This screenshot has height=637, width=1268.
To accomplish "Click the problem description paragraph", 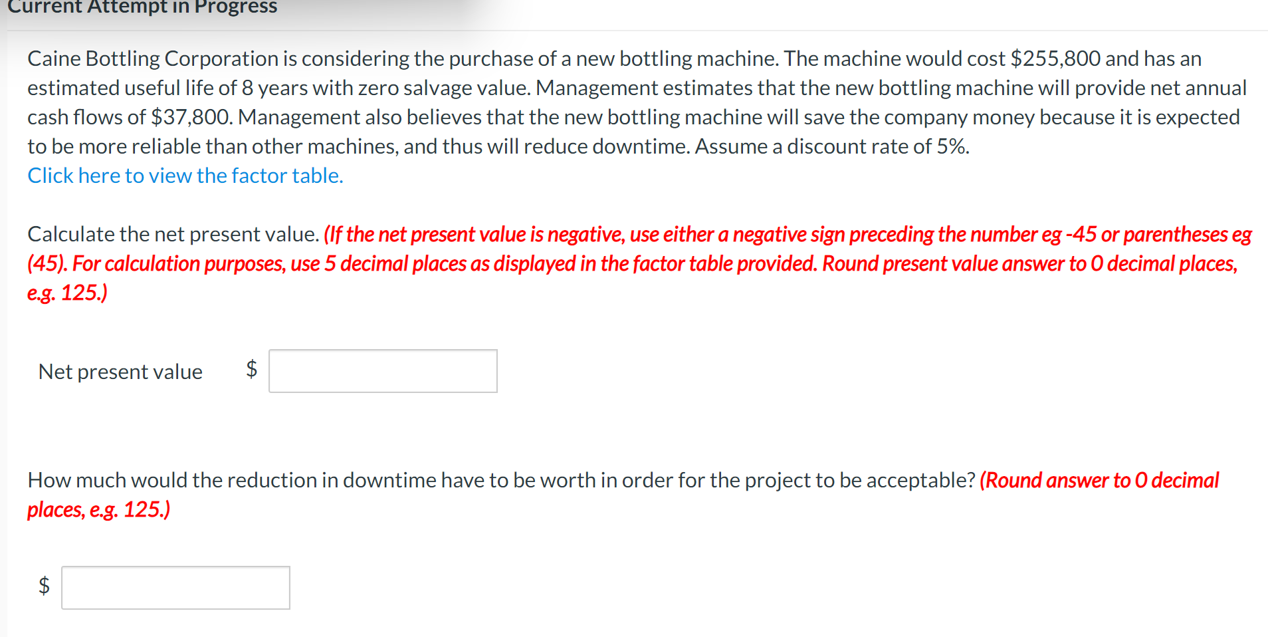I will 631,102.
